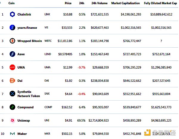Open the Wrapped Bitcoin name link
Screen dimensions: 179x139
click(30, 41)
